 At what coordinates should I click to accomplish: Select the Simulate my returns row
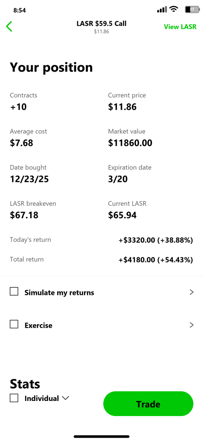[x=101, y=292]
